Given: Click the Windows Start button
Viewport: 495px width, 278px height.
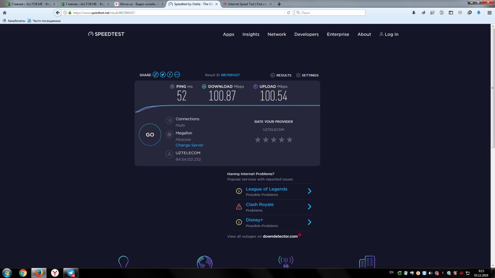Looking at the screenshot, I should (x=7, y=273).
